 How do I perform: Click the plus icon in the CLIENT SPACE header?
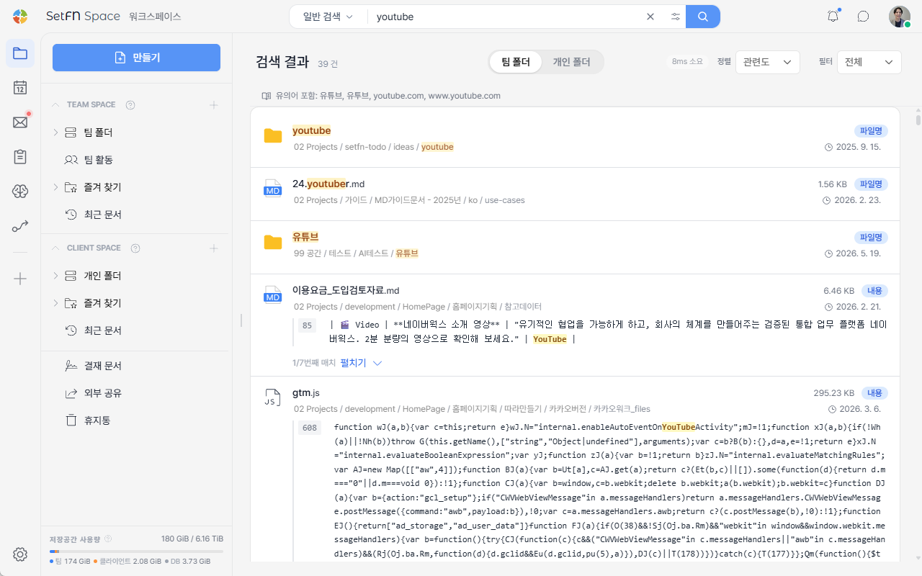[214, 248]
